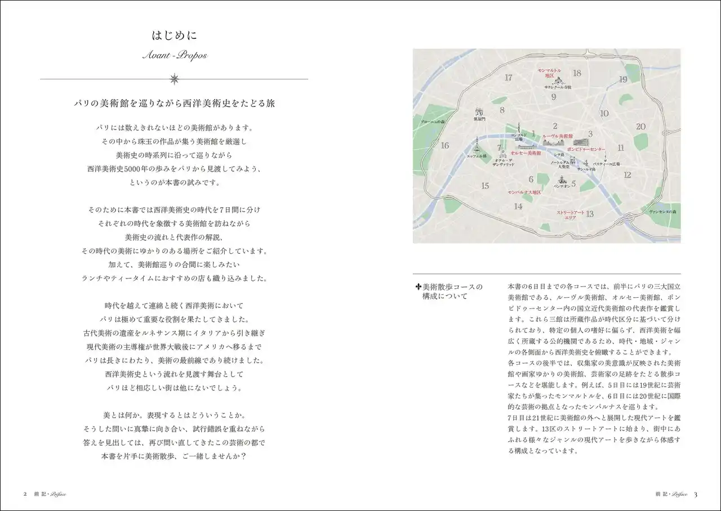The image size is (721, 511).
Task: Click page number 3 in the footer
Action: [696, 494]
